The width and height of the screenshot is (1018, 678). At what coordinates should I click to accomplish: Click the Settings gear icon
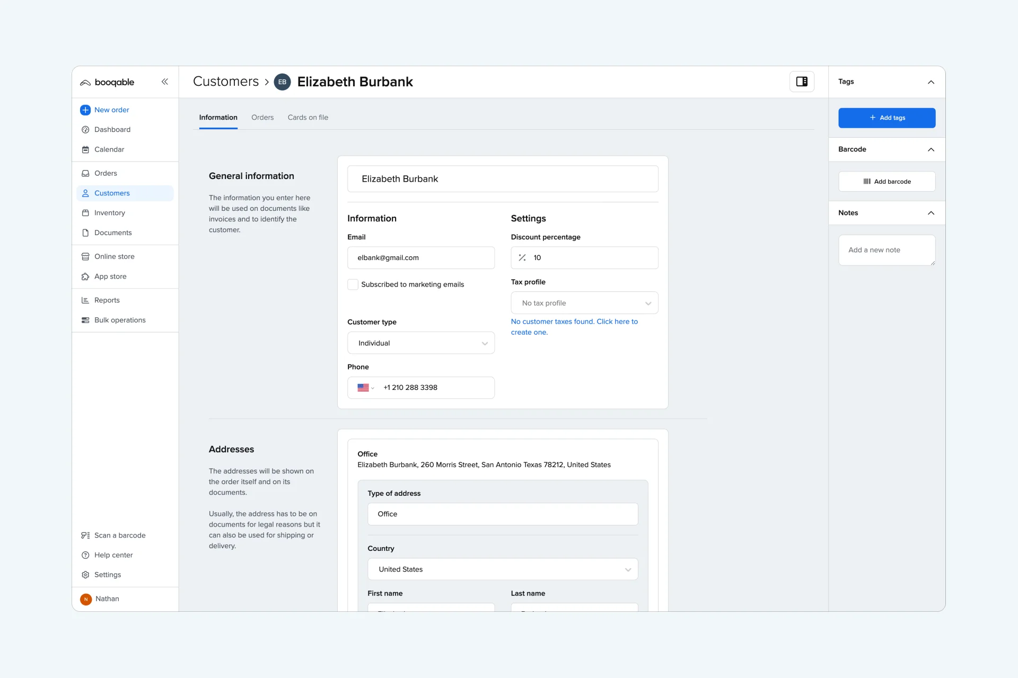pyautogui.click(x=85, y=575)
